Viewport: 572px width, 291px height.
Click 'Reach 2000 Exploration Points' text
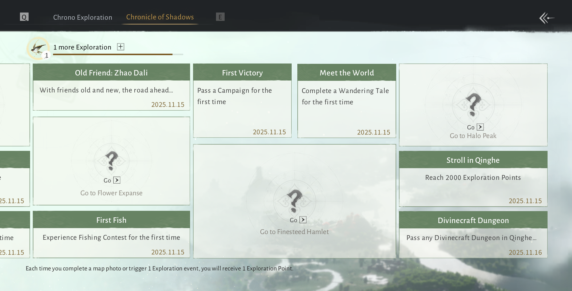pos(473,177)
